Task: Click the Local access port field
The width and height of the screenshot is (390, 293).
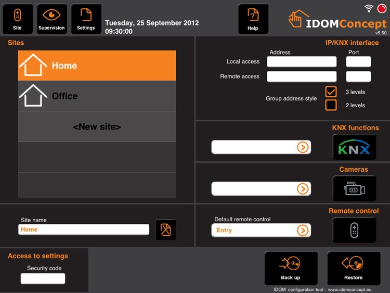Action: point(358,61)
